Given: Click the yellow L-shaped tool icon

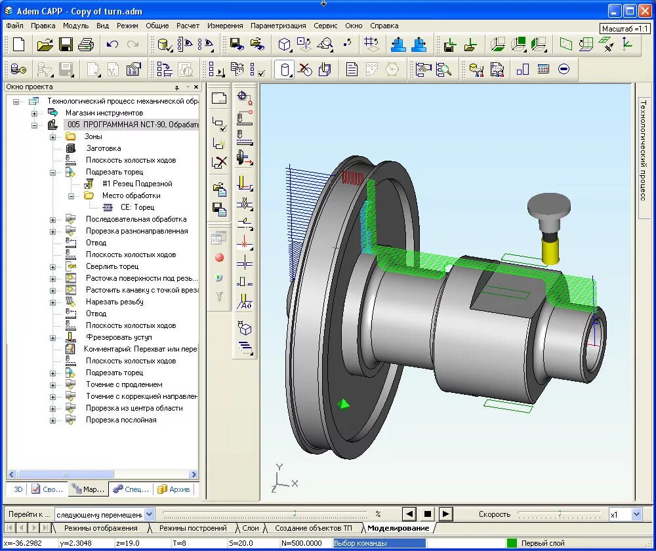Looking at the screenshot, I should [245, 183].
